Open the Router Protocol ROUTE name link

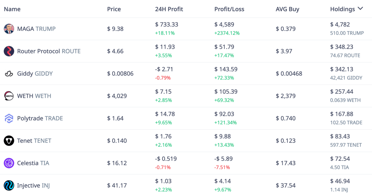click(49, 51)
